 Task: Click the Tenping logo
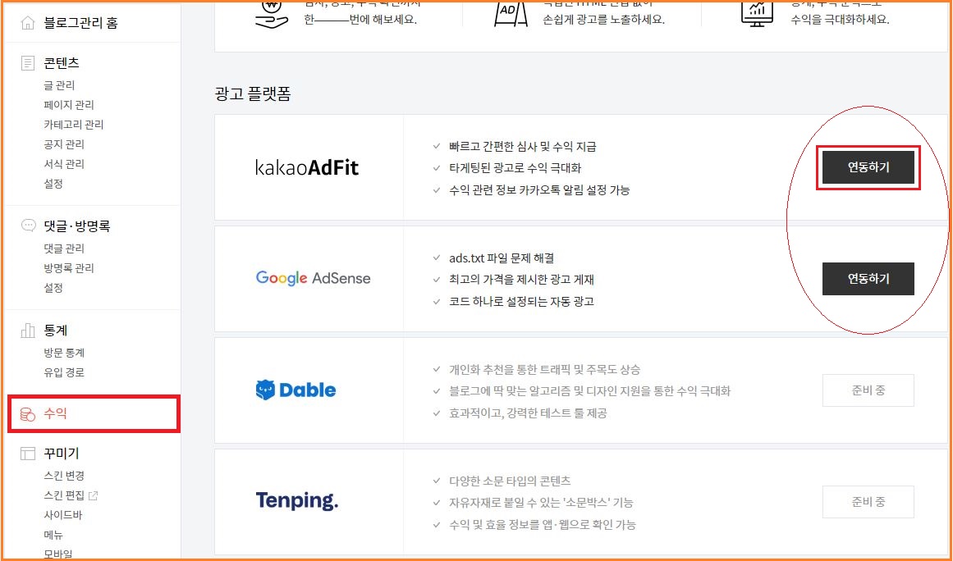tap(297, 501)
